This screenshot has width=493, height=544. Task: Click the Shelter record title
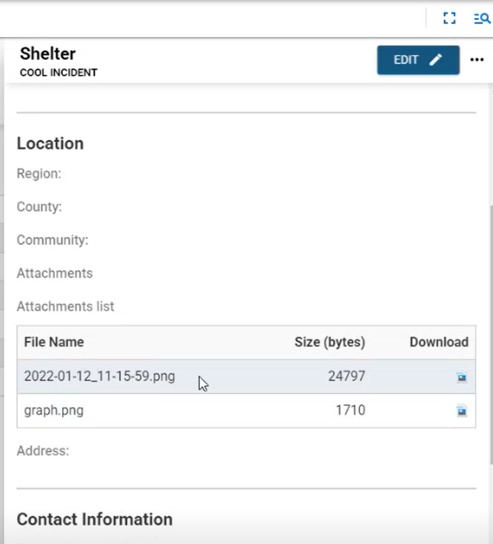pyautogui.click(x=48, y=54)
